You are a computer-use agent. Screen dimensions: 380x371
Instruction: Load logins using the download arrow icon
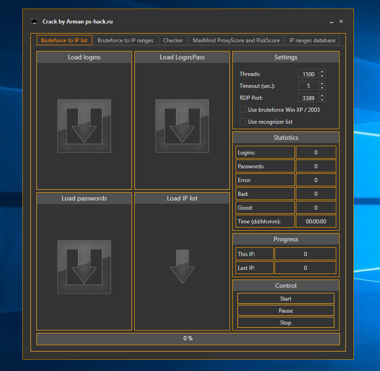84,126
